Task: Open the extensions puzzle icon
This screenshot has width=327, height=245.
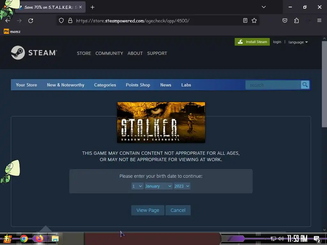Action: pos(296,20)
